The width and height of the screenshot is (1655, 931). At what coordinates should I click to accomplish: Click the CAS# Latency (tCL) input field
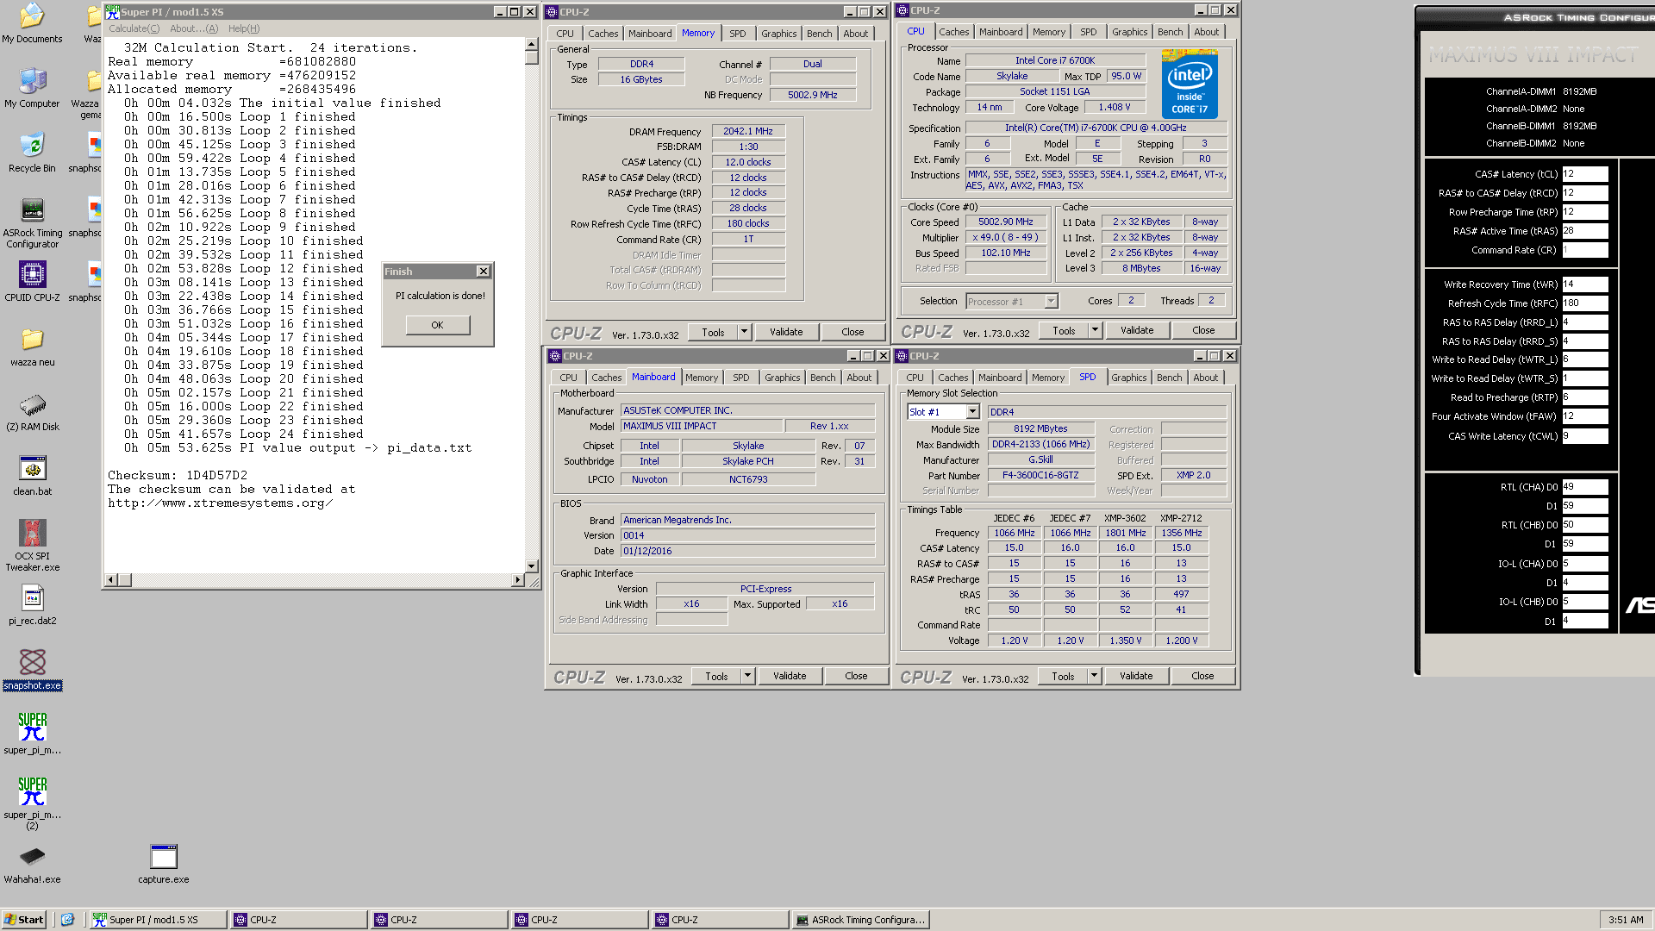(x=1584, y=174)
